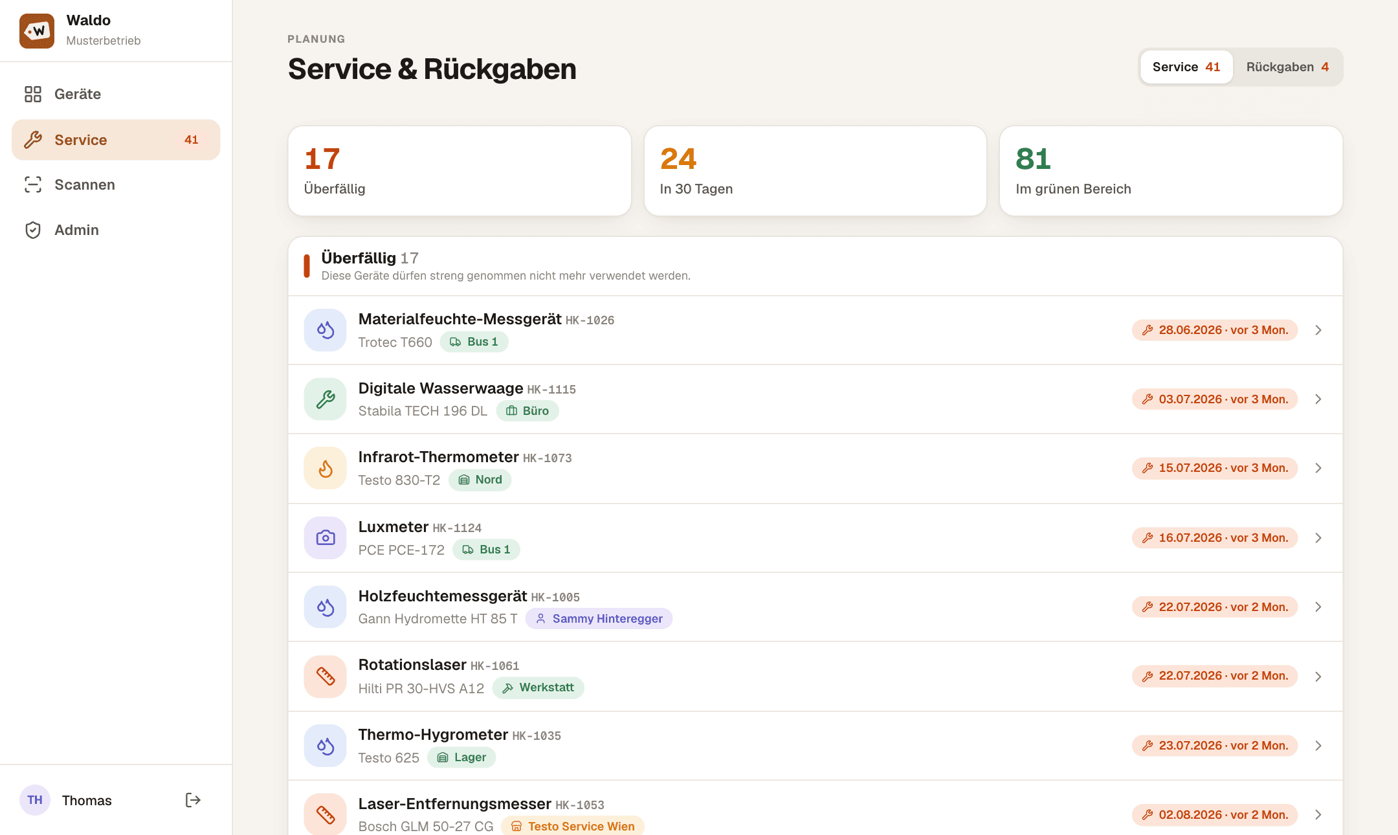Click camera icon of Luxmeter
Screen dimensions: 1398x835
(326, 538)
